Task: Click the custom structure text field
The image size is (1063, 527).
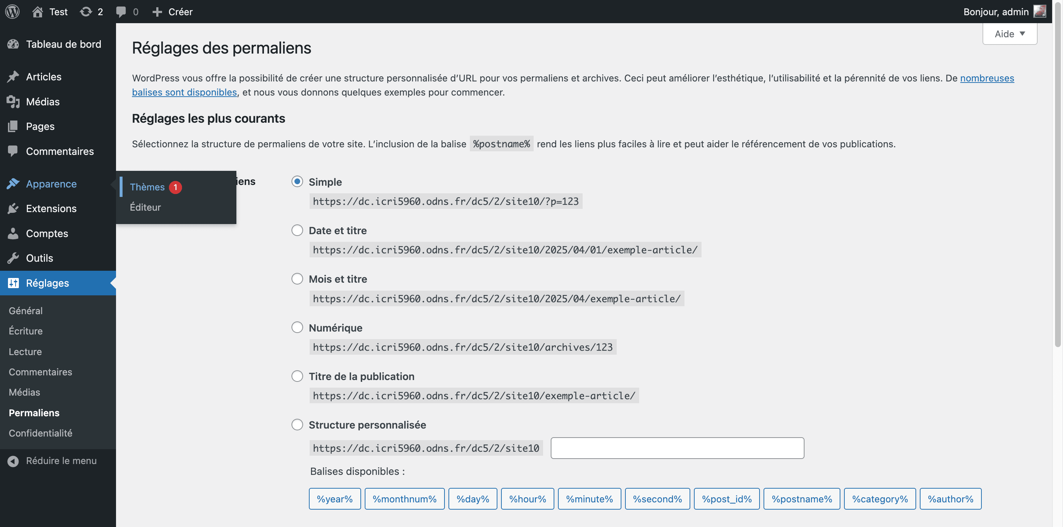Action: click(x=677, y=448)
